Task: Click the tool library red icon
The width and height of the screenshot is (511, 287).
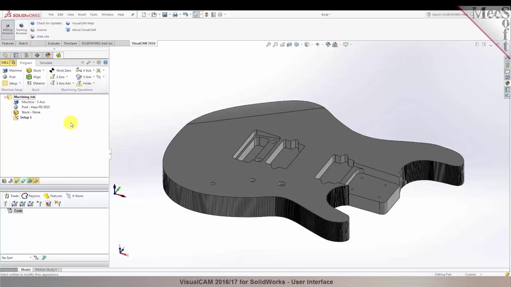Action: click(48, 204)
